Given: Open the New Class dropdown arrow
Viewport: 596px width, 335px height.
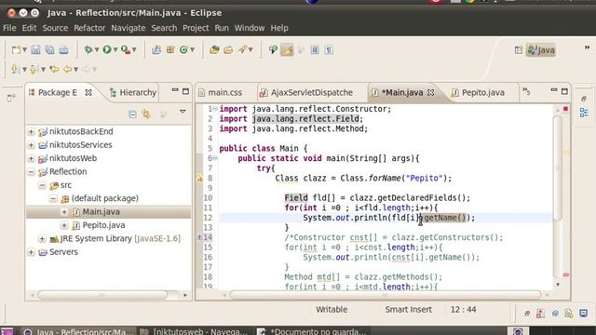Looking at the screenshot, I should [x=193, y=49].
